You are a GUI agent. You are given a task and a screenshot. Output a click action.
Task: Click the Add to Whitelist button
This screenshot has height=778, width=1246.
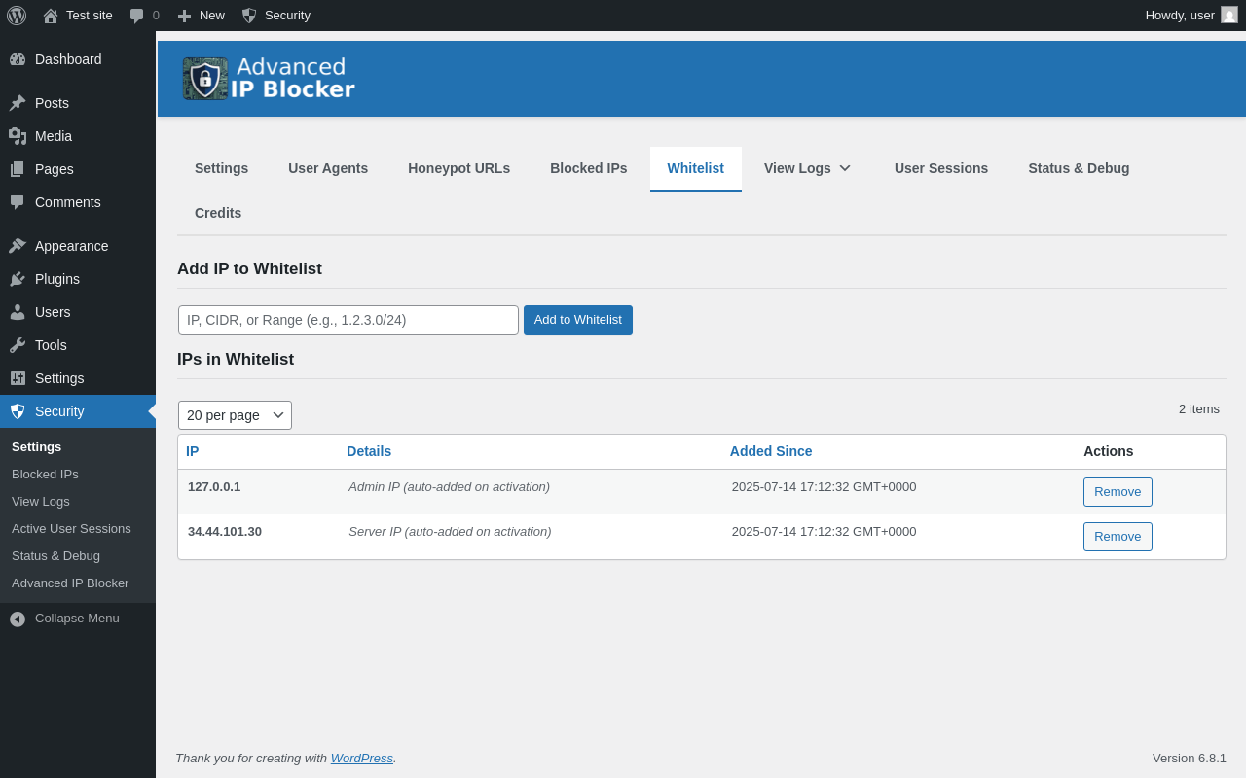click(x=578, y=320)
